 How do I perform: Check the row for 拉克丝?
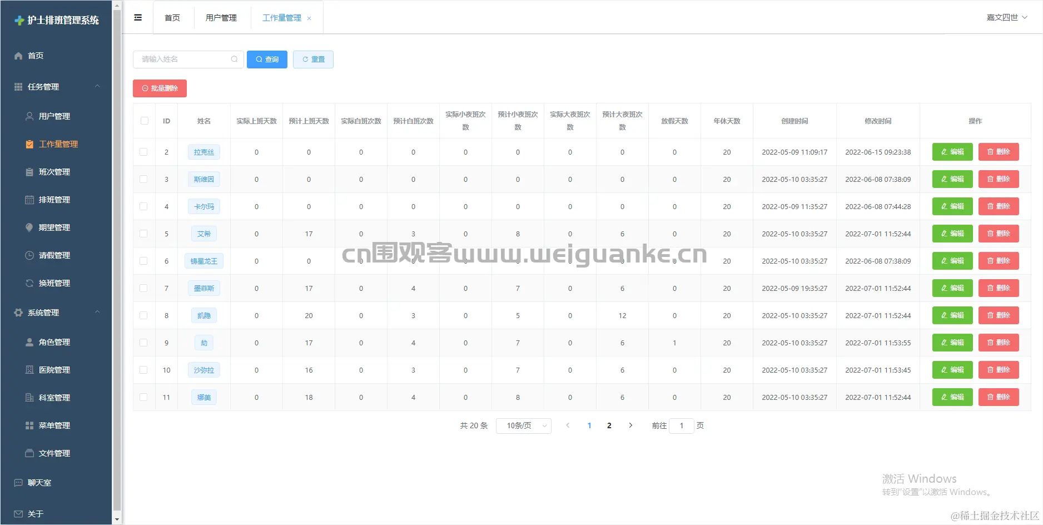pyautogui.click(x=143, y=152)
